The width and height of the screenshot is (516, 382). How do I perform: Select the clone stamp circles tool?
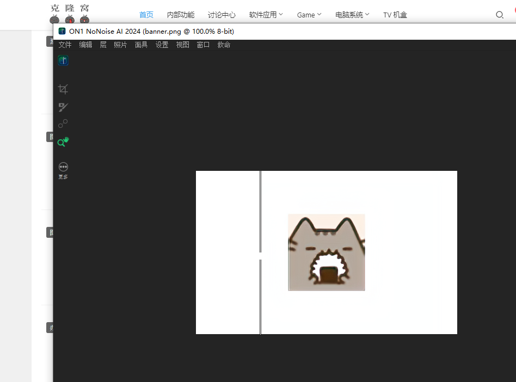click(63, 124)
